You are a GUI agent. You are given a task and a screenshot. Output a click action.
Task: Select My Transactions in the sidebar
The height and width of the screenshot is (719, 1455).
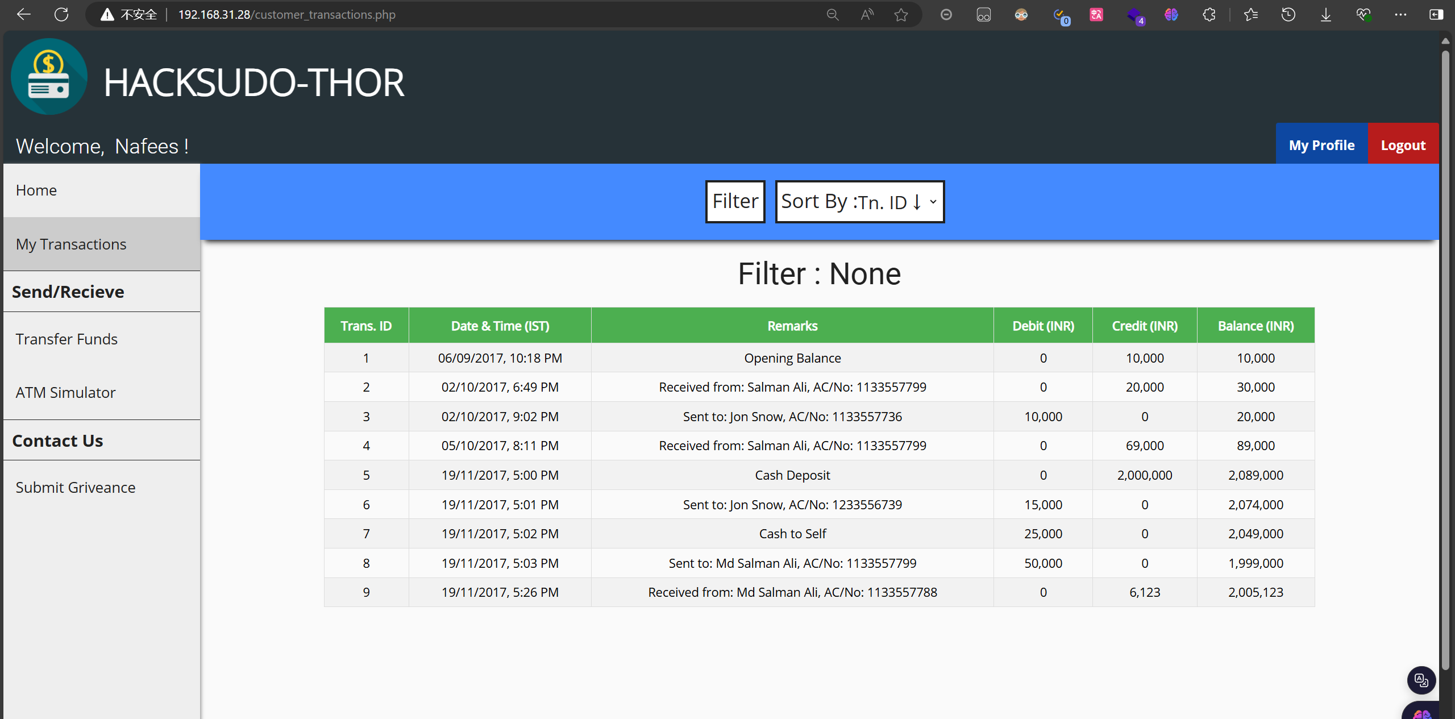pos(102,244)
